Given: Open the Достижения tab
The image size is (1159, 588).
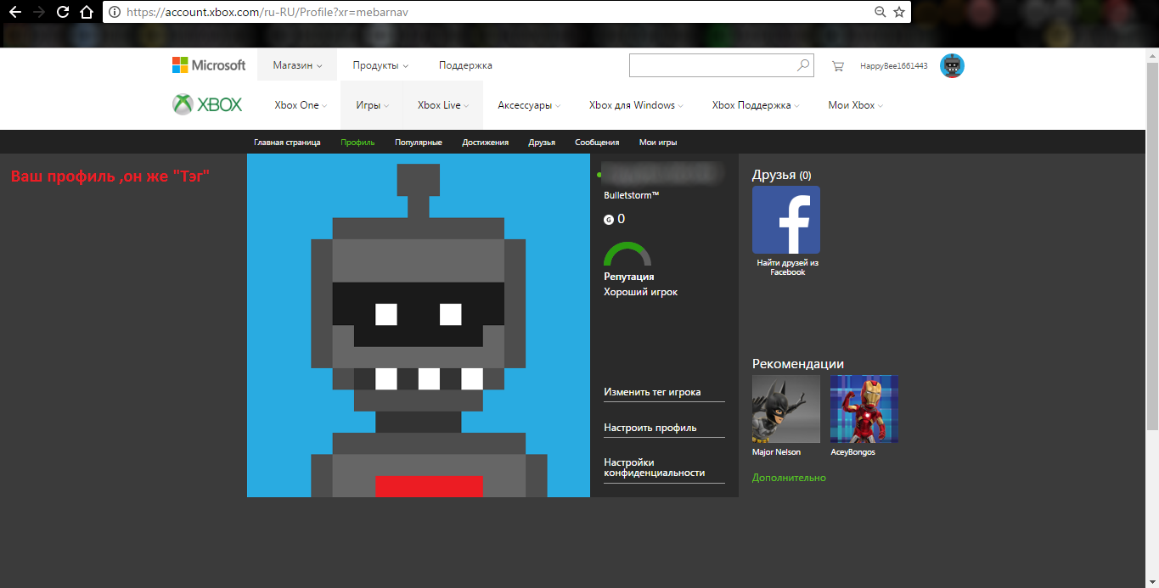Looking at the screenshot, I should coord(486,143).
